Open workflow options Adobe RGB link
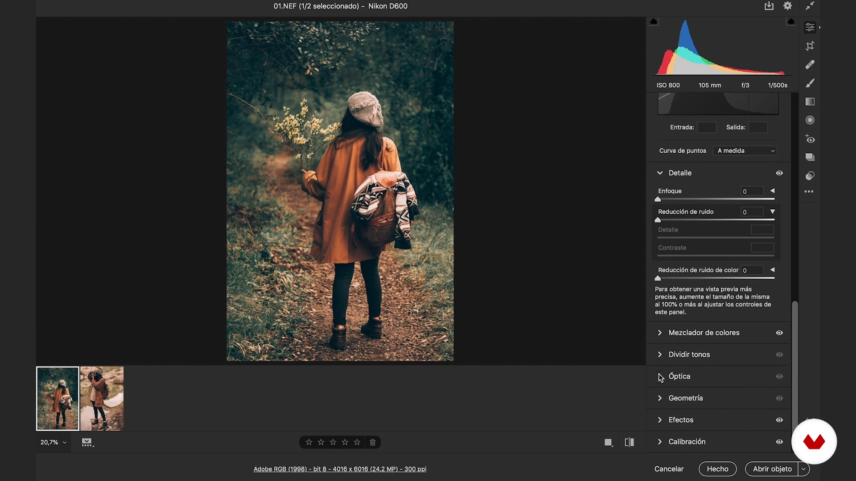 pyautogui.click(x=340, y=469)
